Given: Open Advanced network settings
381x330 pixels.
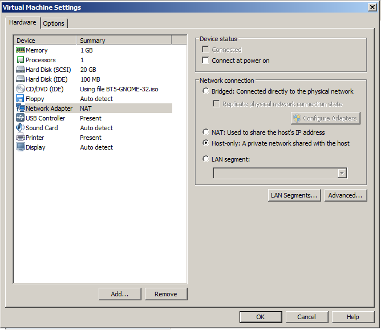Looking at the screenshot, I should click(x=346, y=195).
